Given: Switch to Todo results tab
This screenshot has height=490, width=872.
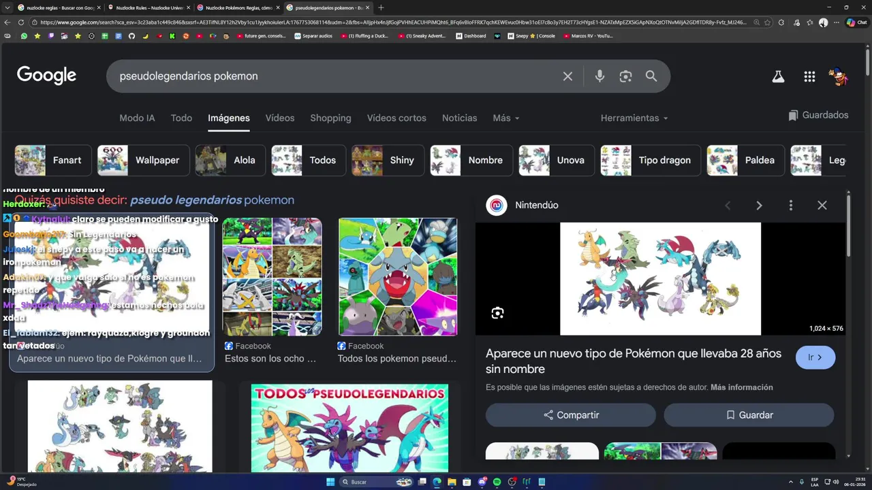Looking at the screenshot, I should click(181, 118).
